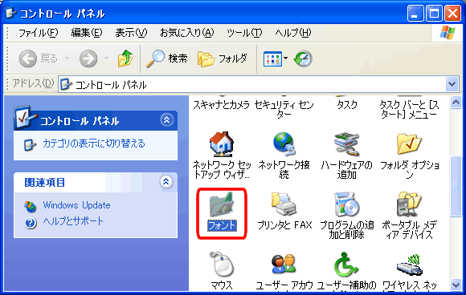The height and width of the screenshot is (295, 466).
Task: Open the フォルダ オプション icon
Action: (409, 144)
